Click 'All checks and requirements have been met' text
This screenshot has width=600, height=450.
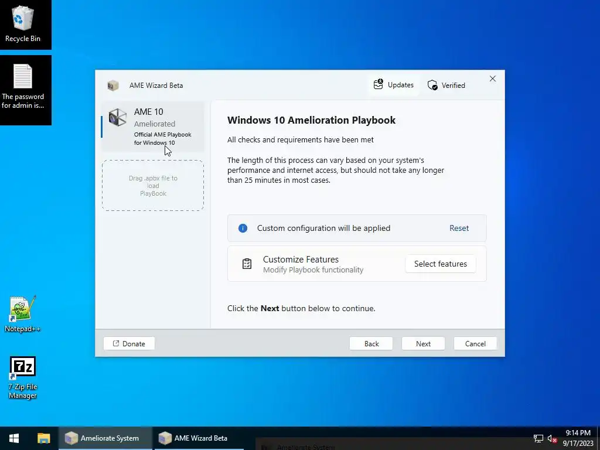click(x=301, y=139)
